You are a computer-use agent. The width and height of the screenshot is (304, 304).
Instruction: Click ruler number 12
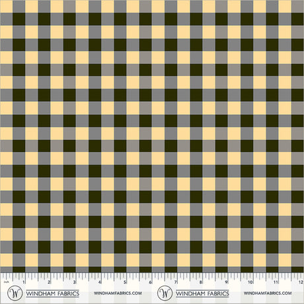(x=301, y=282)
